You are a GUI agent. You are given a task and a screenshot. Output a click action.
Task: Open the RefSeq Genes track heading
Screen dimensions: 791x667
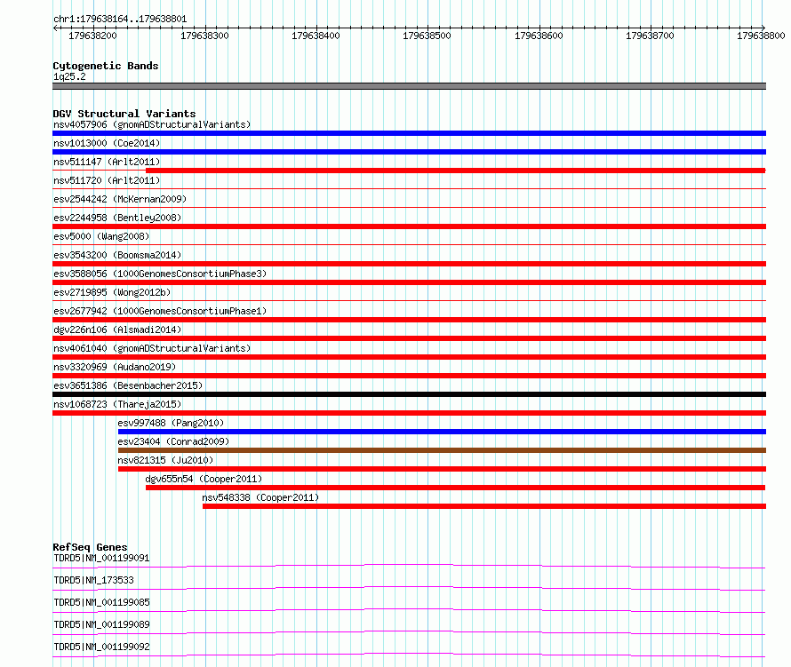90,547
